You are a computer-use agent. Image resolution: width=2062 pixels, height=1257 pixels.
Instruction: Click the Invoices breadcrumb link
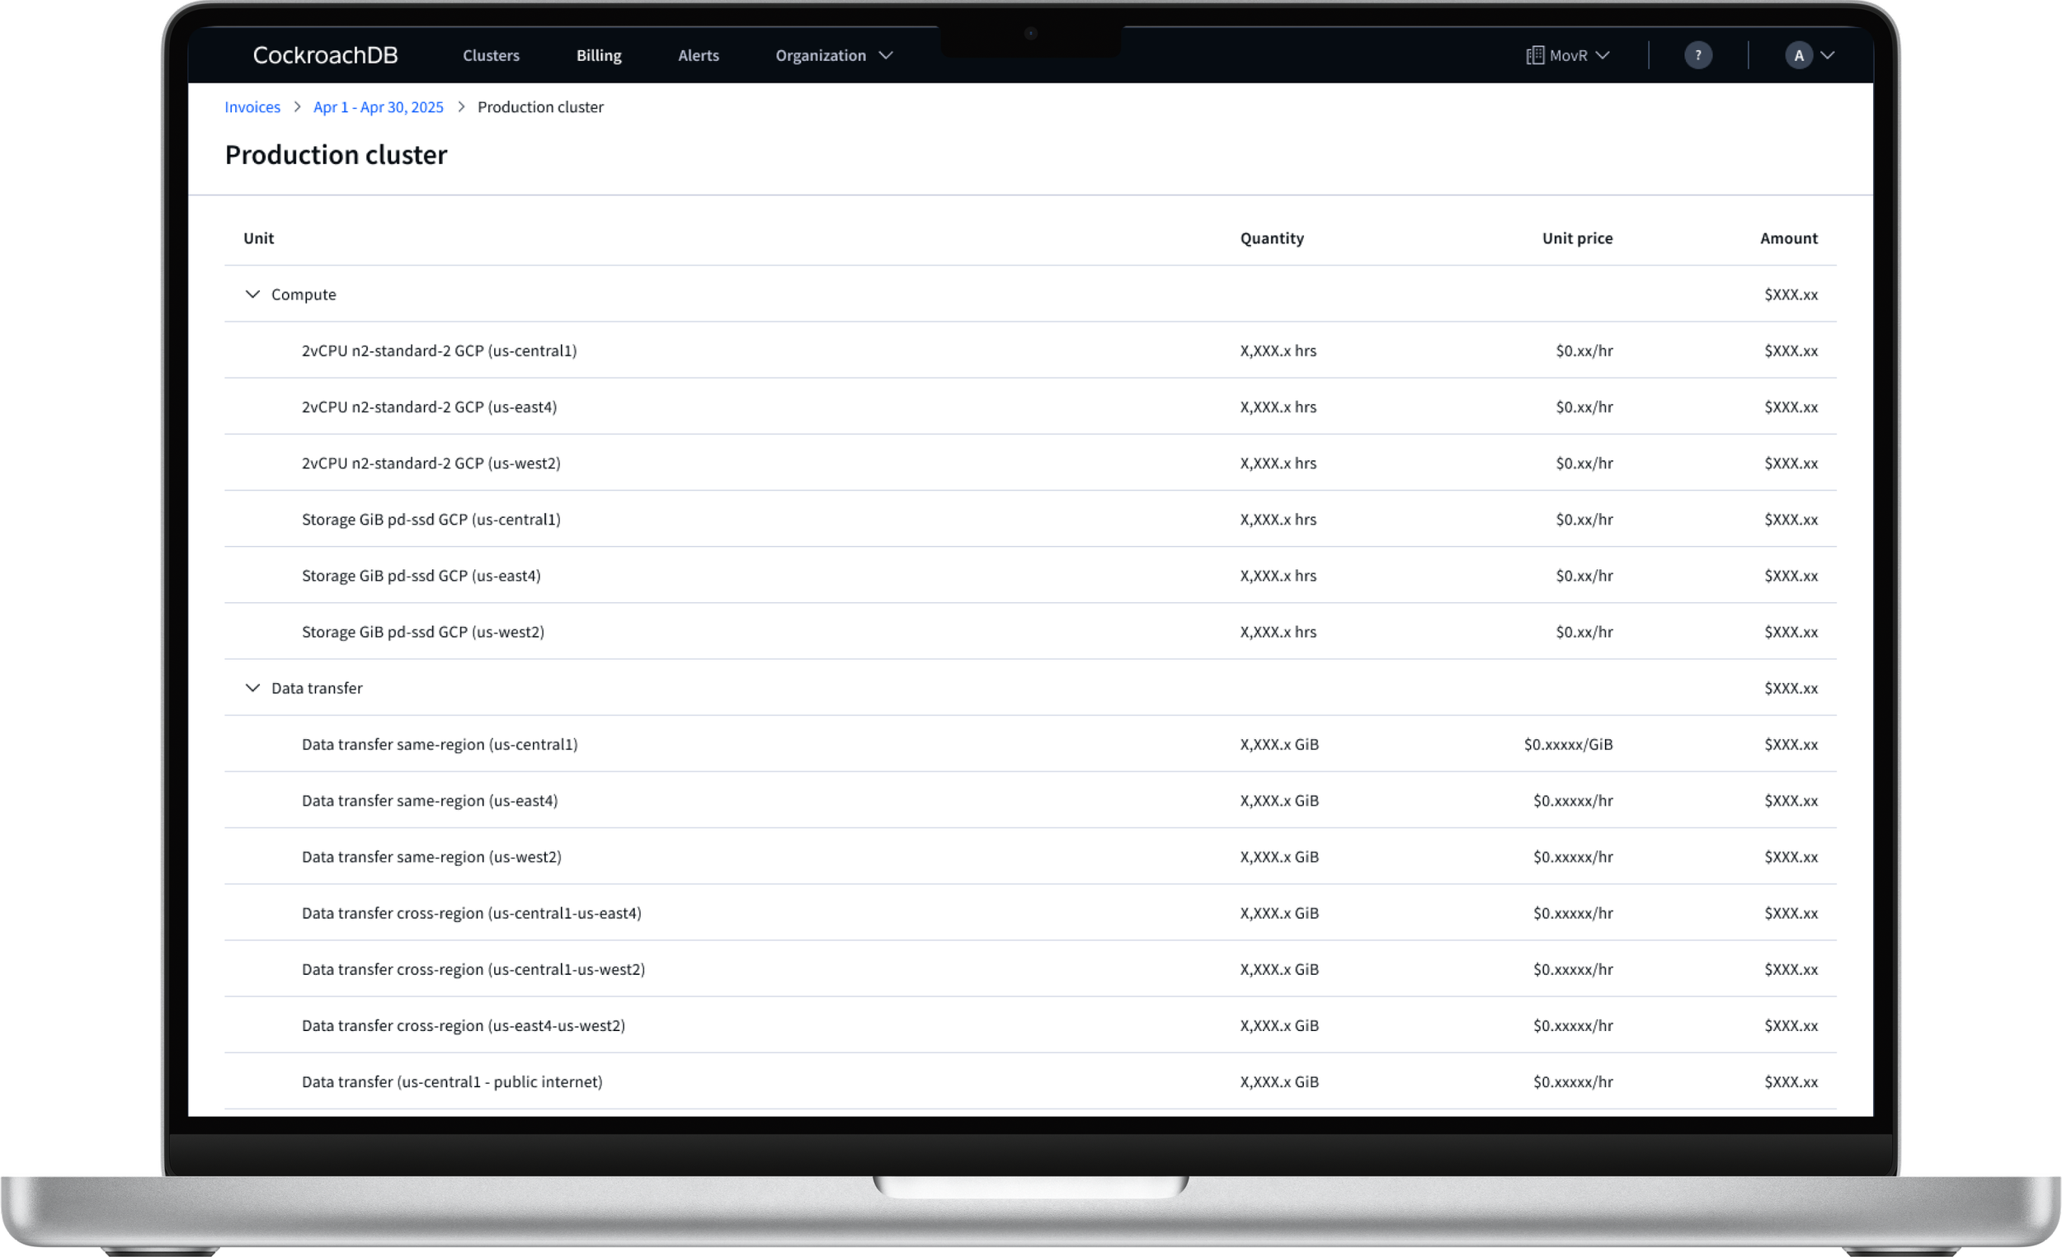tap(252, 107)
